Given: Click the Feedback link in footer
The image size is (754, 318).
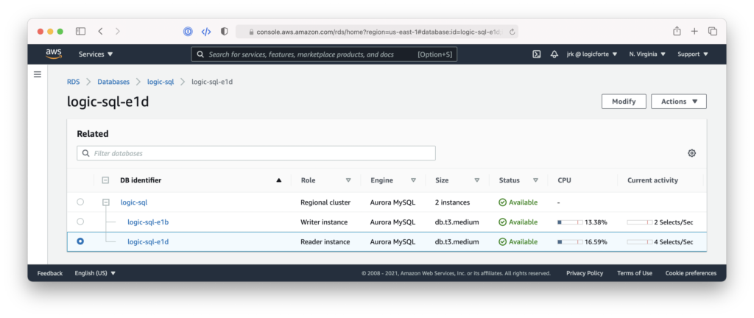Looking at the screenshot, I should point(50,273).
